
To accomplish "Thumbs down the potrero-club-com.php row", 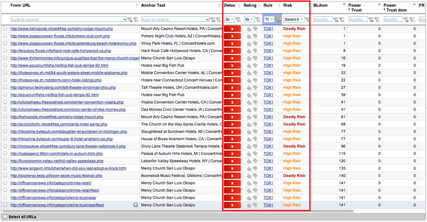I will tap(255, 36).
